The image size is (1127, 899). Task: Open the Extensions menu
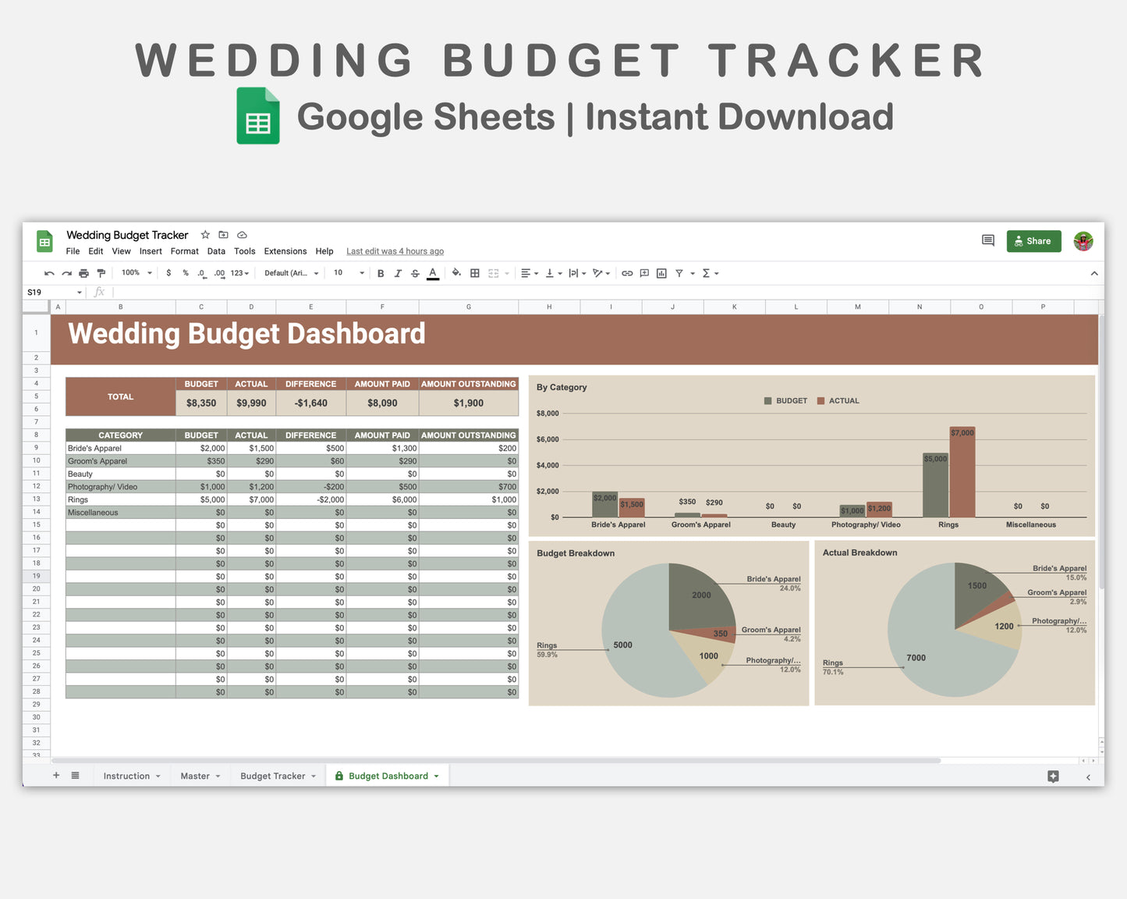point(285,251)
